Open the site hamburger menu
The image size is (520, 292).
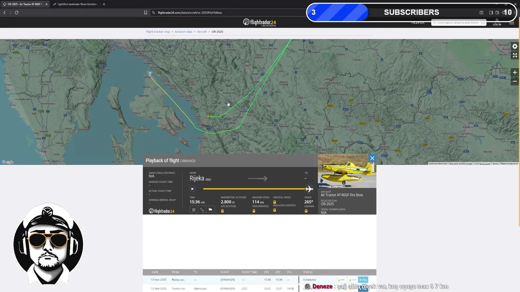pos(511,23)
